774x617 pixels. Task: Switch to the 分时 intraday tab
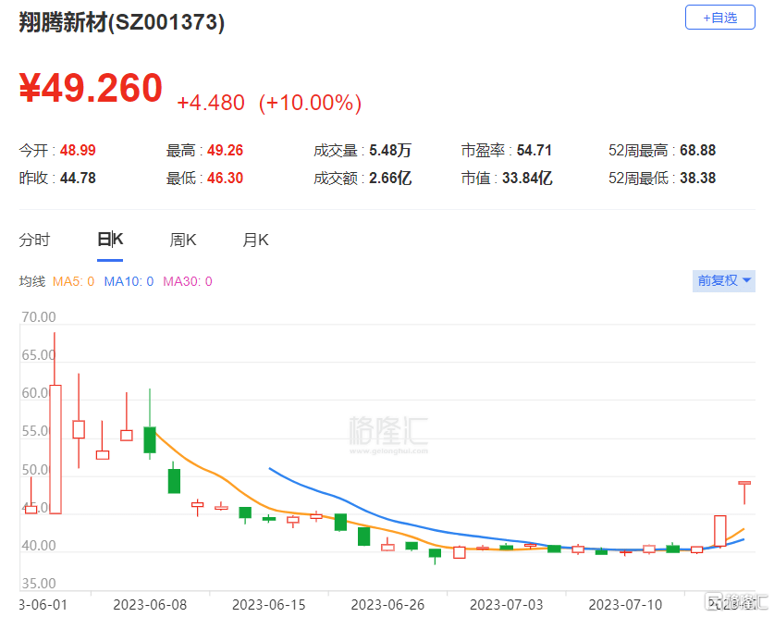[34, 240]
